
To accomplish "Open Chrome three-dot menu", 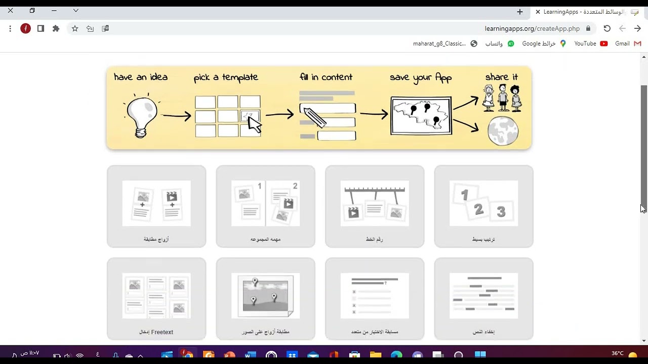I will pos(10,29).
